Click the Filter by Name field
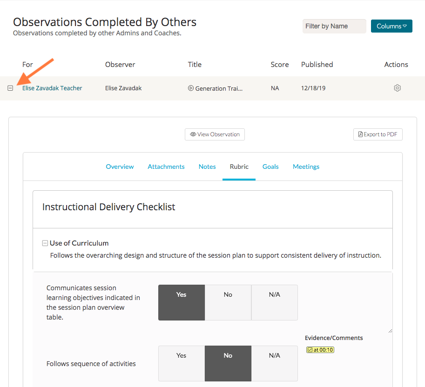This screenshot has width=425, height=387. (x=334, y=26)
